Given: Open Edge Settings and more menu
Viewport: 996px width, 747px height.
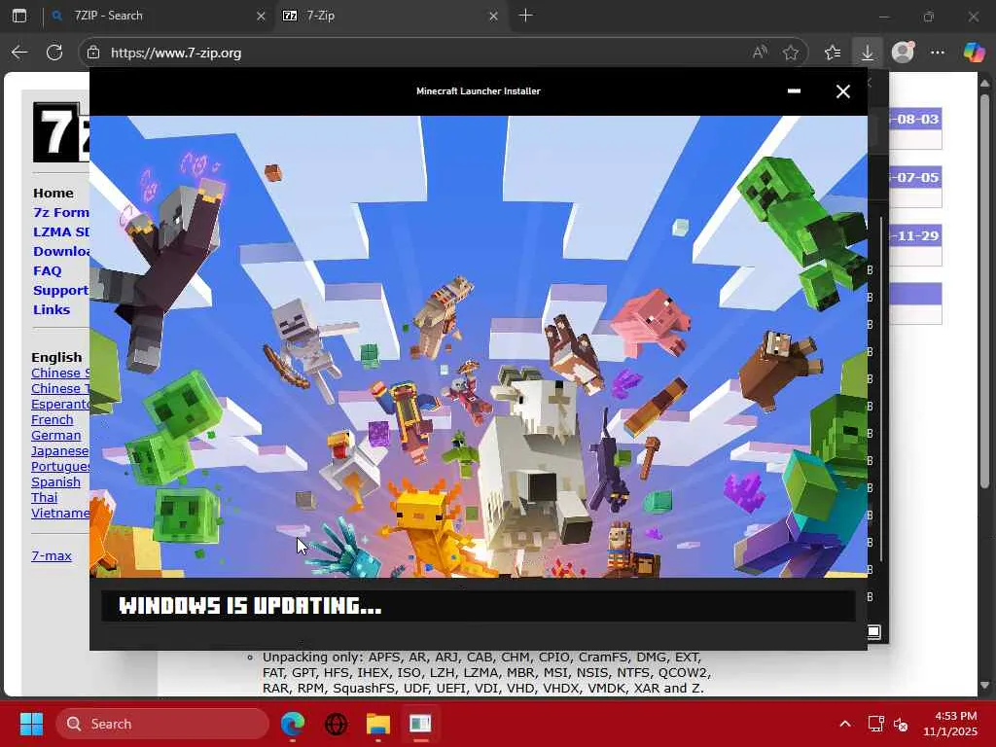Looking at the screenshot, I should (x=938, y=53).
